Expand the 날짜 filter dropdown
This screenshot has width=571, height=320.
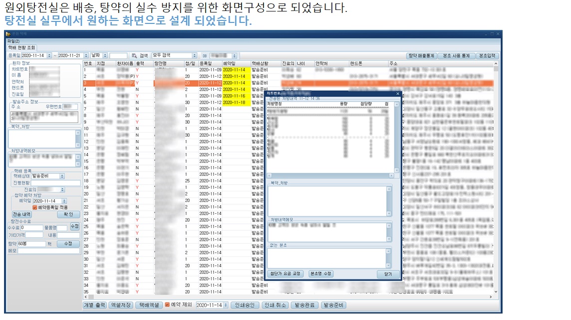pyautogui.click(x=105, y=56)
